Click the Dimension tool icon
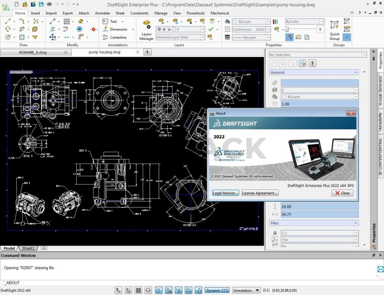The image size is (384, 295). click(105, 29)
